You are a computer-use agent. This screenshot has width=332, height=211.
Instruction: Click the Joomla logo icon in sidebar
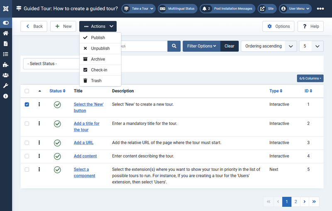(6, 8)
